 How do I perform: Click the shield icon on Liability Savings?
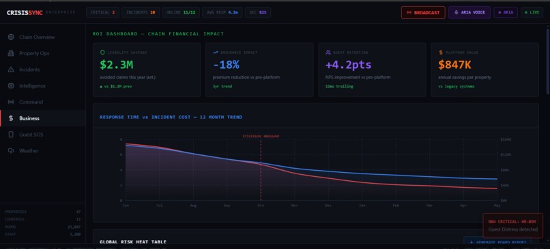(x=102, y=52)
